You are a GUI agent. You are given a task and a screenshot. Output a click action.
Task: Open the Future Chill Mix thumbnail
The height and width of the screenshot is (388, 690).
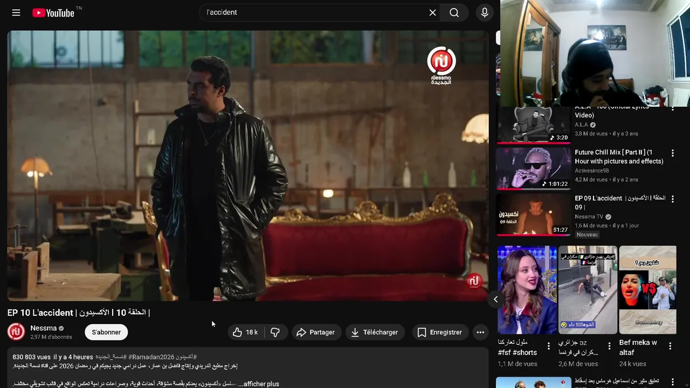click(x=533, y=169)
